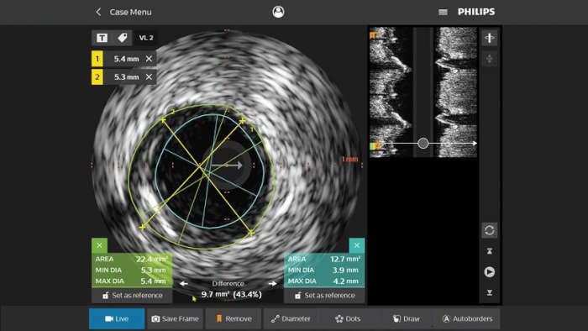
Task: Close the green area measurement panel
Action: (x=99, y=245)
